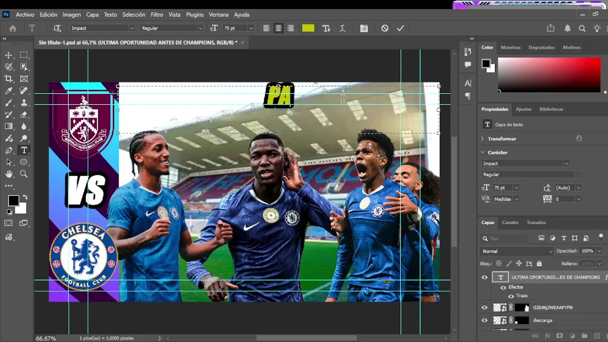Select the Horizontal Type tool in toolbox

tap(24, 150)
